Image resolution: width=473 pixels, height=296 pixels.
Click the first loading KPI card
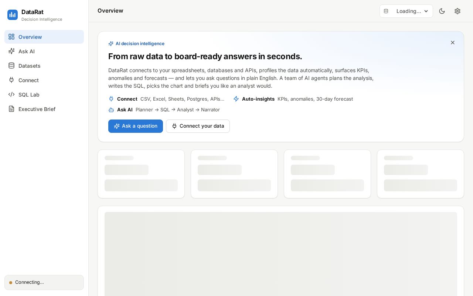pyautogui.click(x=141, y=174)
